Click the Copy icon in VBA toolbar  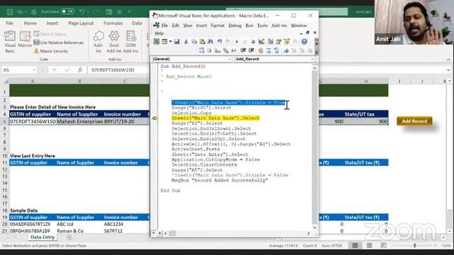tap(194, 42)
